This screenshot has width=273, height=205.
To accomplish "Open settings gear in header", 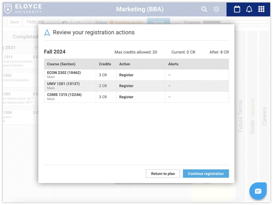I will pyautogui.click(x=216, y=9).
